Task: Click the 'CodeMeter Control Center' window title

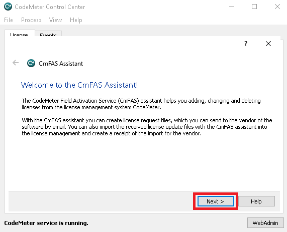Action: pos(50,7)
